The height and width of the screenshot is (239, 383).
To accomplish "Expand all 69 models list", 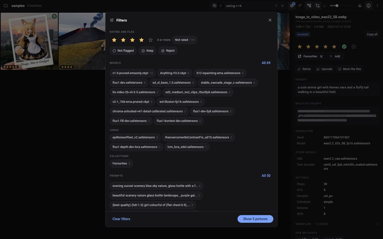I will [266, 63].
